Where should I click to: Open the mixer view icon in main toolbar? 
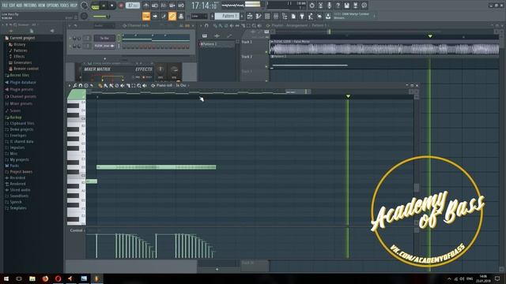(x=276, y=16)
